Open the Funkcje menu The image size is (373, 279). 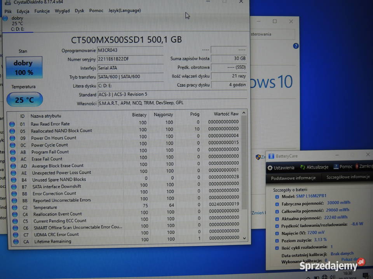click(42, 11)
